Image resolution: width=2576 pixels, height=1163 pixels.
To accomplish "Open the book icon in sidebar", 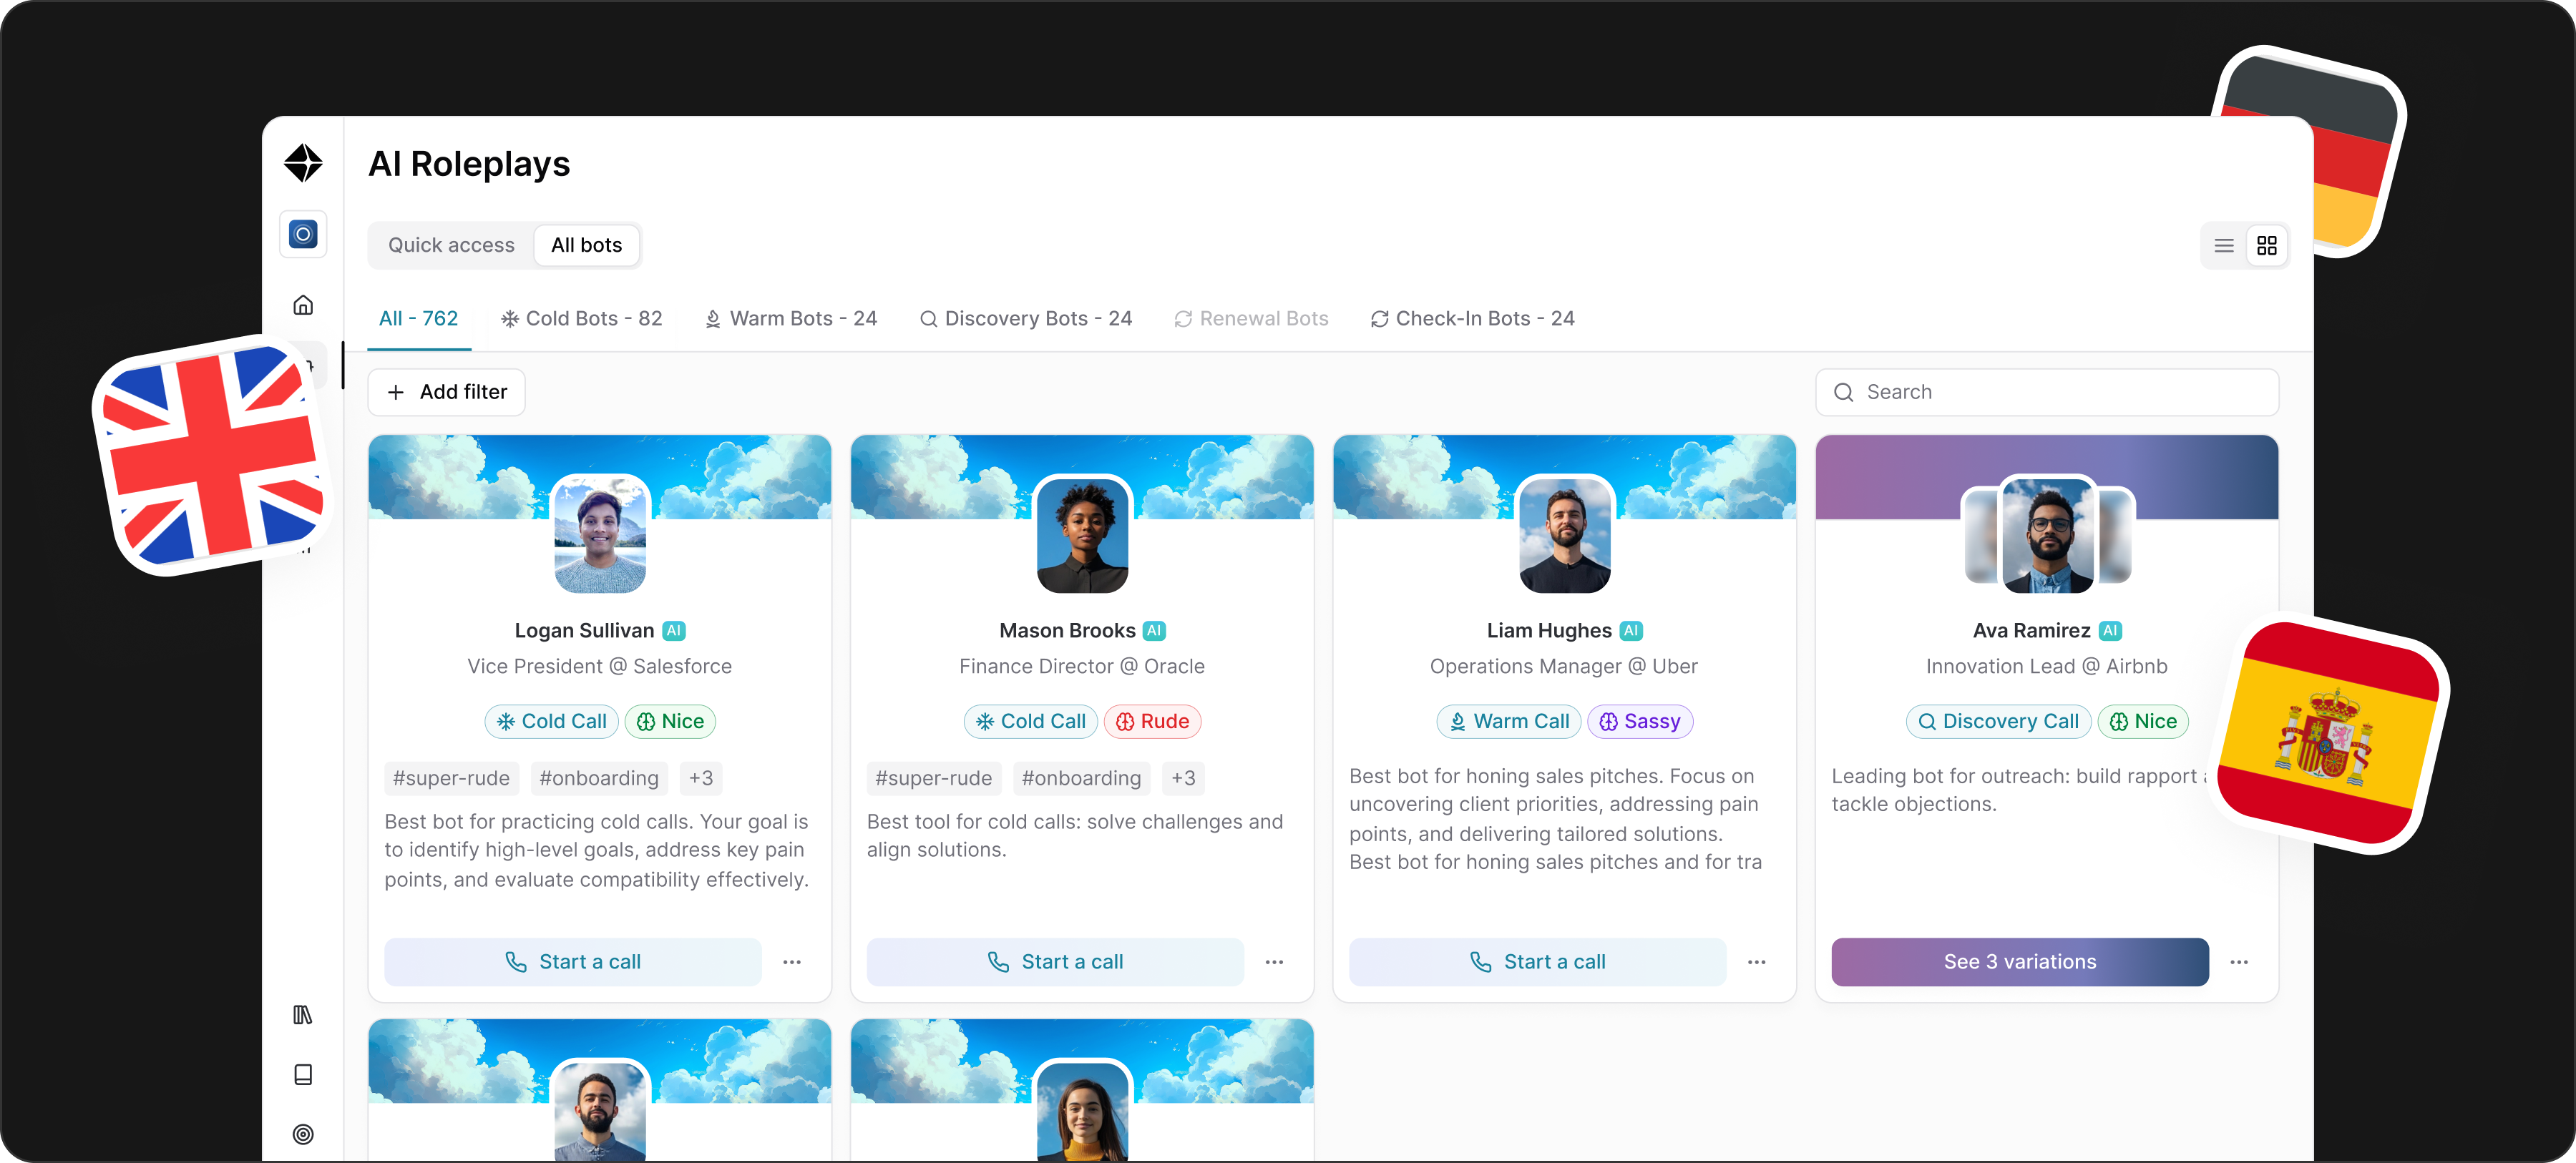I will coord(303,1075).
